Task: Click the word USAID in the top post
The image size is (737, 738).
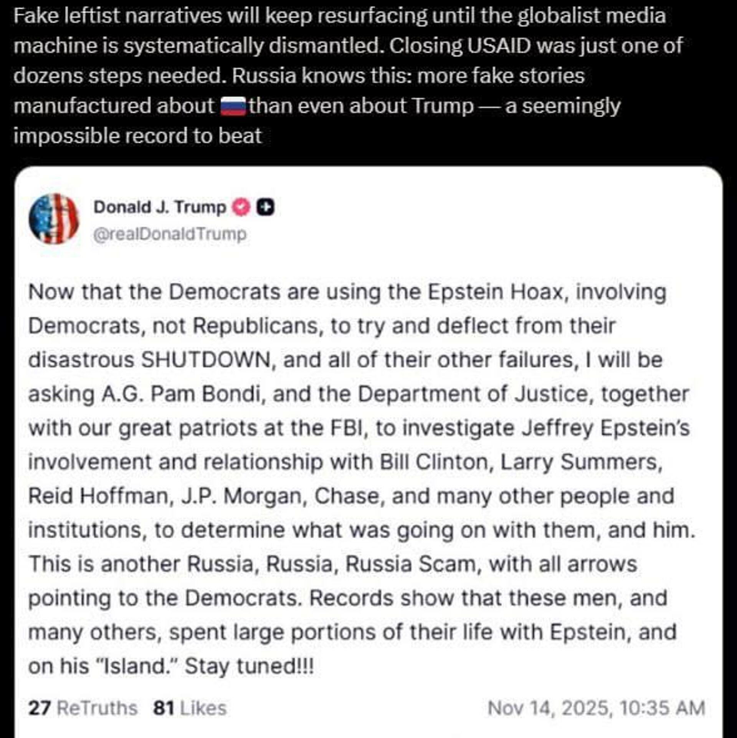Action: 500,46
